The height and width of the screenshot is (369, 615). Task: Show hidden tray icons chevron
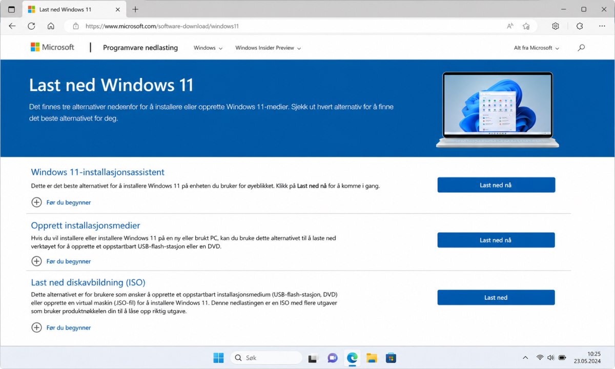525,358
